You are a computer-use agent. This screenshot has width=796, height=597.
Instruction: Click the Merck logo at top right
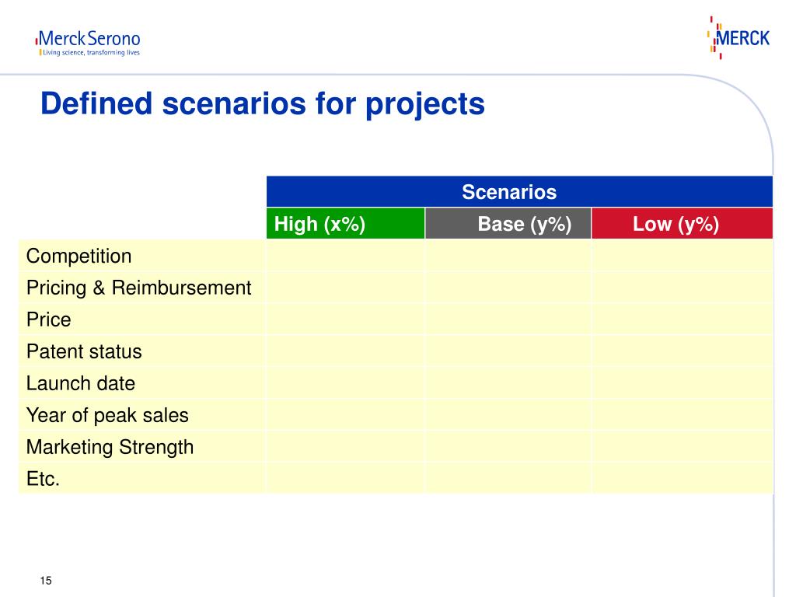(738, 37)
